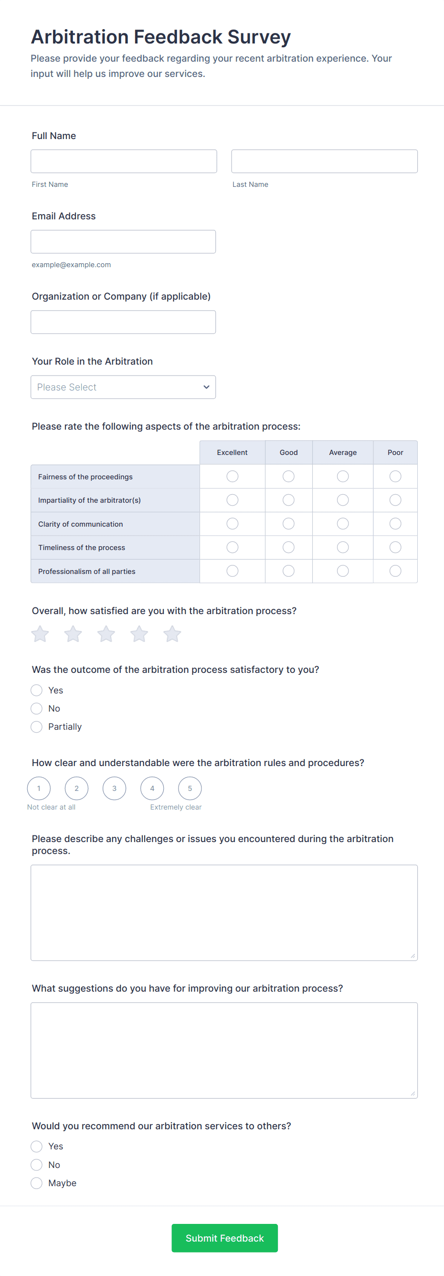Focus the First Name input field
The image size is (444, 1276).
coord(124,162)
